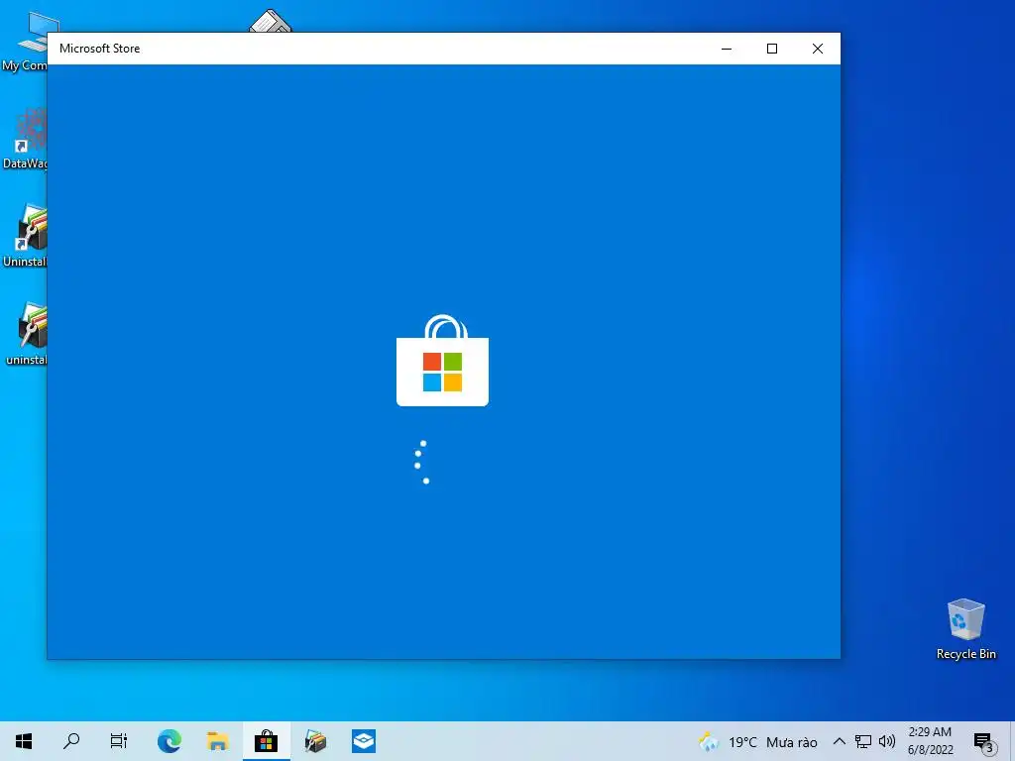
Task: Select Uninstall desktop shortcut icon
Action: click(x=25, y=236)
